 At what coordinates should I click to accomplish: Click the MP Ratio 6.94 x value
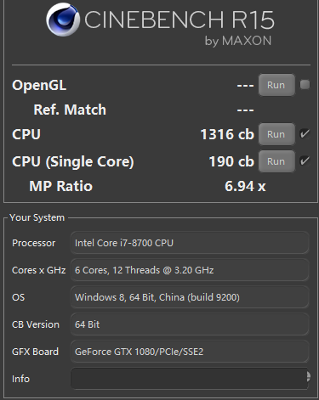pos(245,186)
